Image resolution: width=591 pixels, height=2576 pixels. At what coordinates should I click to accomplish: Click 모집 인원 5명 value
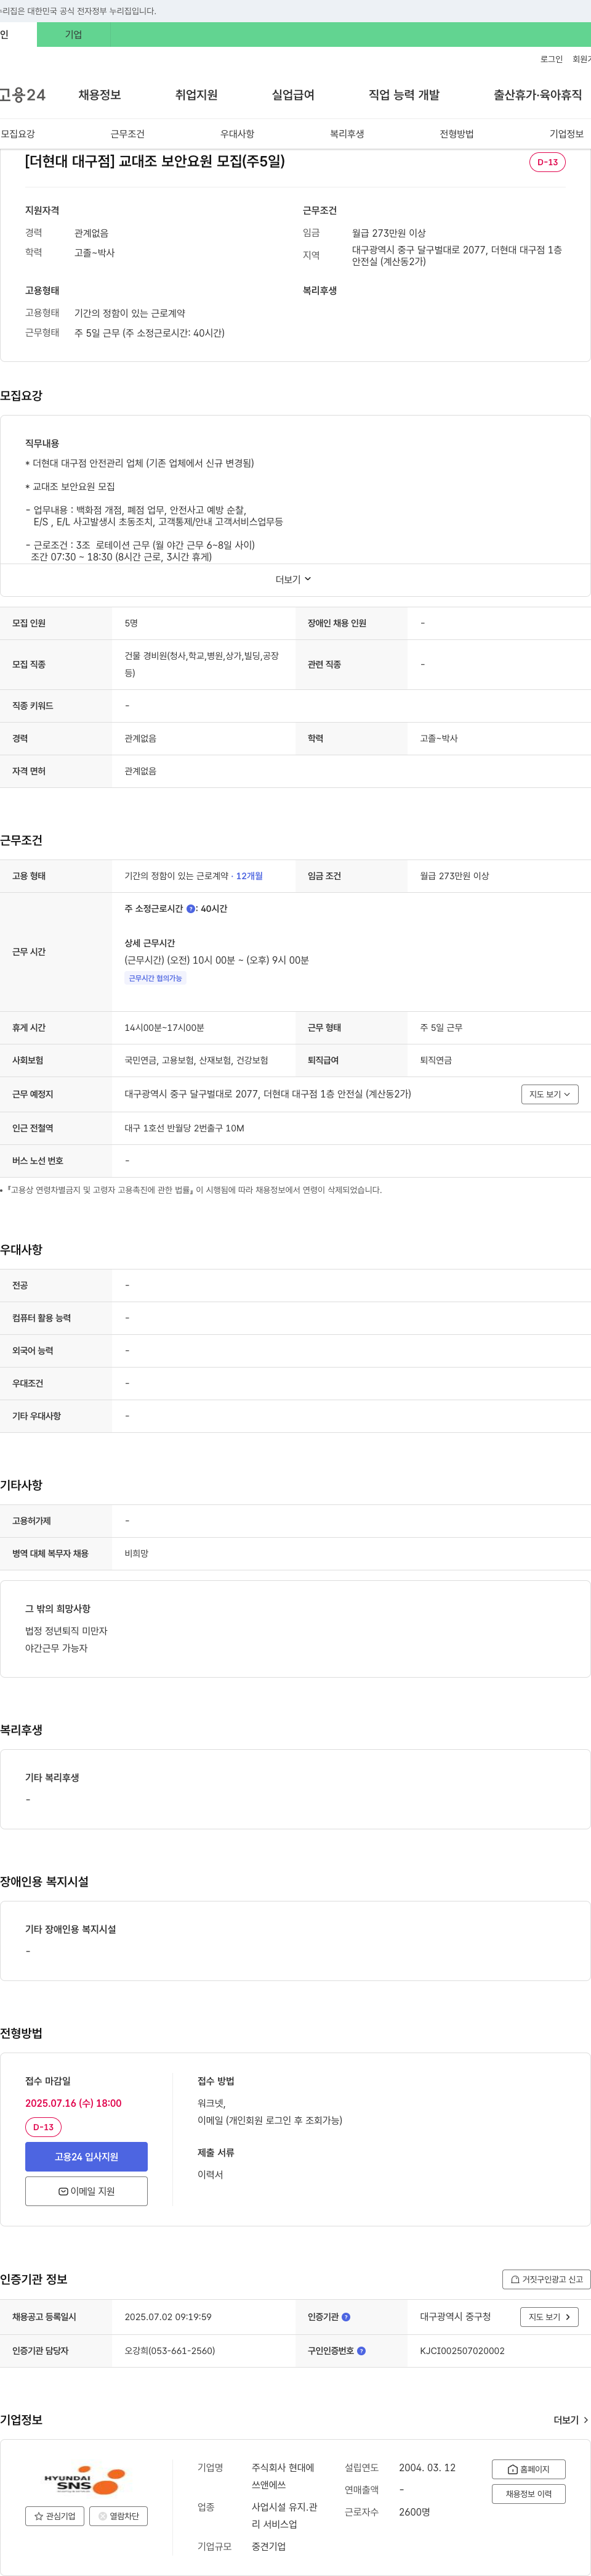132,623
